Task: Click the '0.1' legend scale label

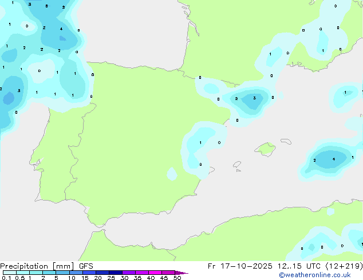Action: (x=6, y=278)
